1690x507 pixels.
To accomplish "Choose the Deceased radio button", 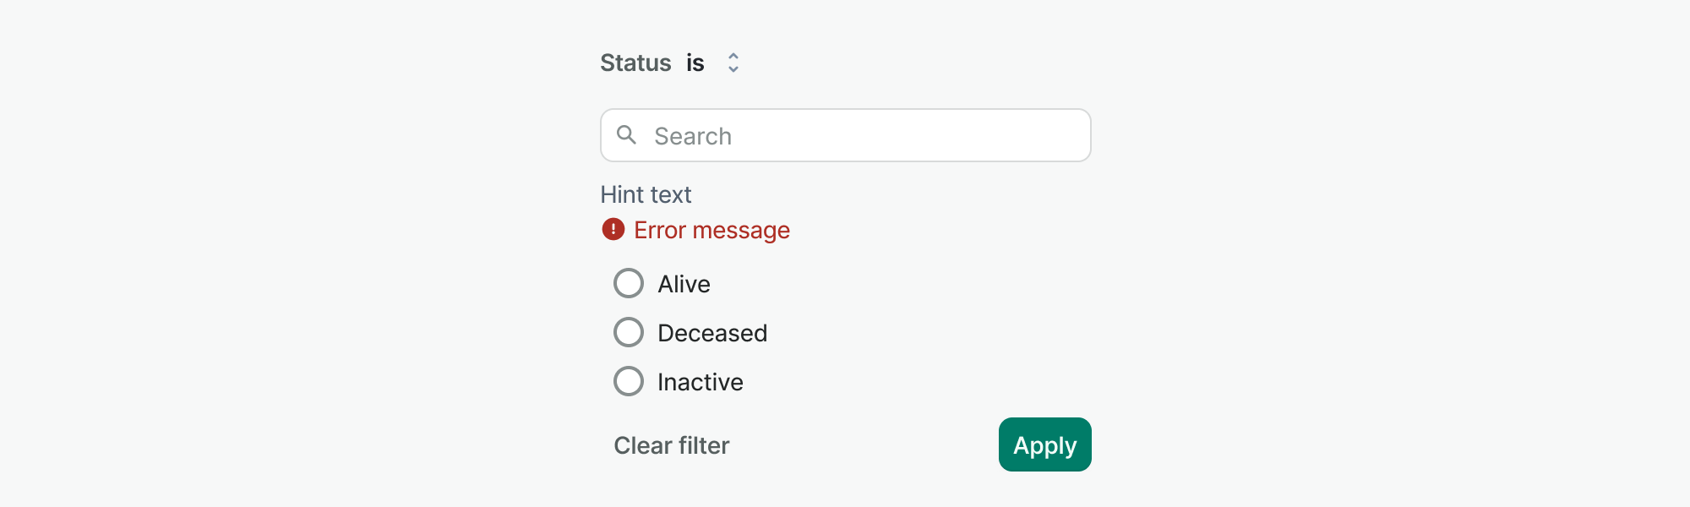I will (629, 333).
